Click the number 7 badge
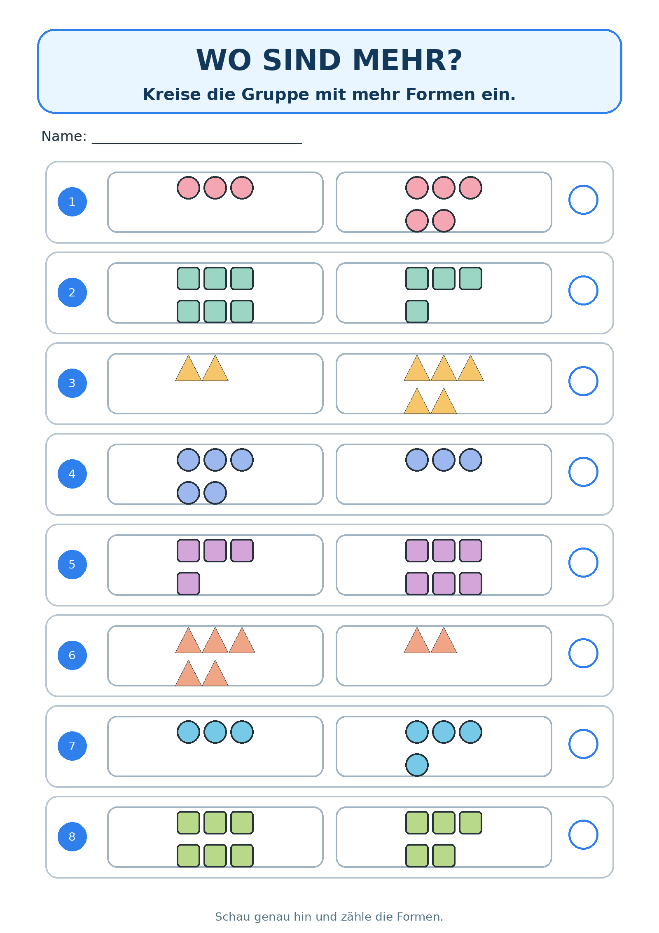 point(72,746)
